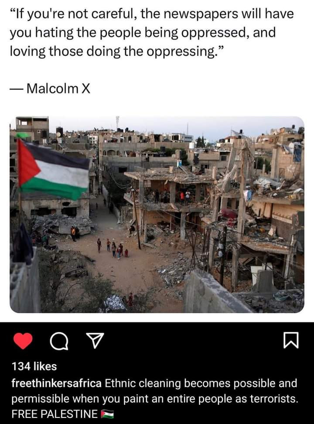Image resolution: width=314 pixels, height=424 pixels.
Task: Open comments via the speech bubble icon
Action: [x=59, y=341]
